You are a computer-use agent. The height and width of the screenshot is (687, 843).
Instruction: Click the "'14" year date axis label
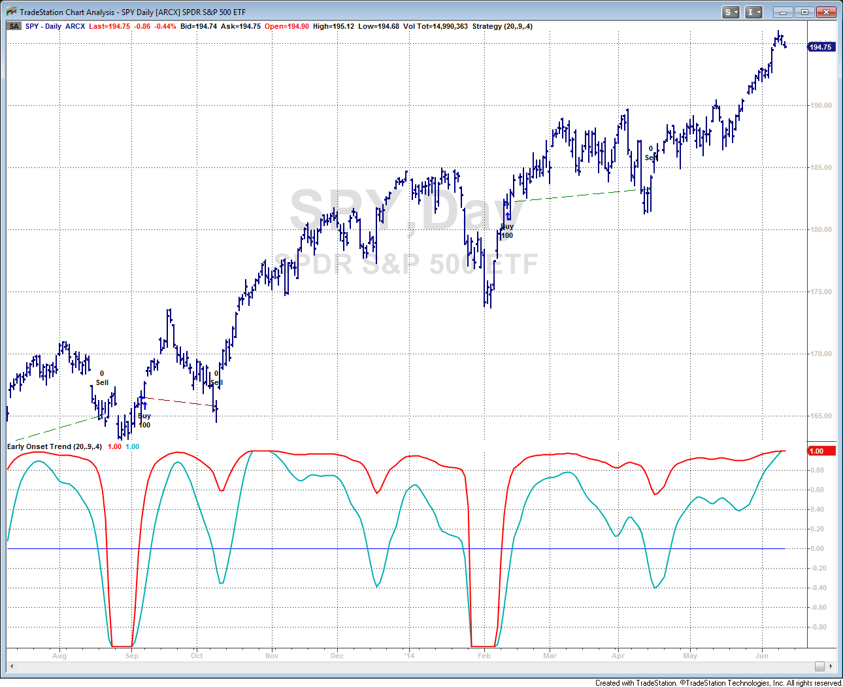point(409,656)
